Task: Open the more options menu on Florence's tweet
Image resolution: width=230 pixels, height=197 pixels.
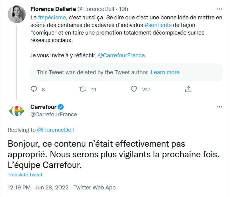Action: [x=219, y=9]
